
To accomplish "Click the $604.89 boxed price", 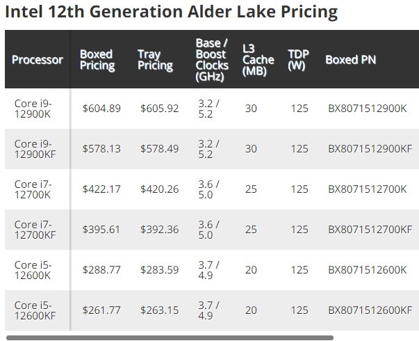I will pyautogui.click(x=101, y=109).
